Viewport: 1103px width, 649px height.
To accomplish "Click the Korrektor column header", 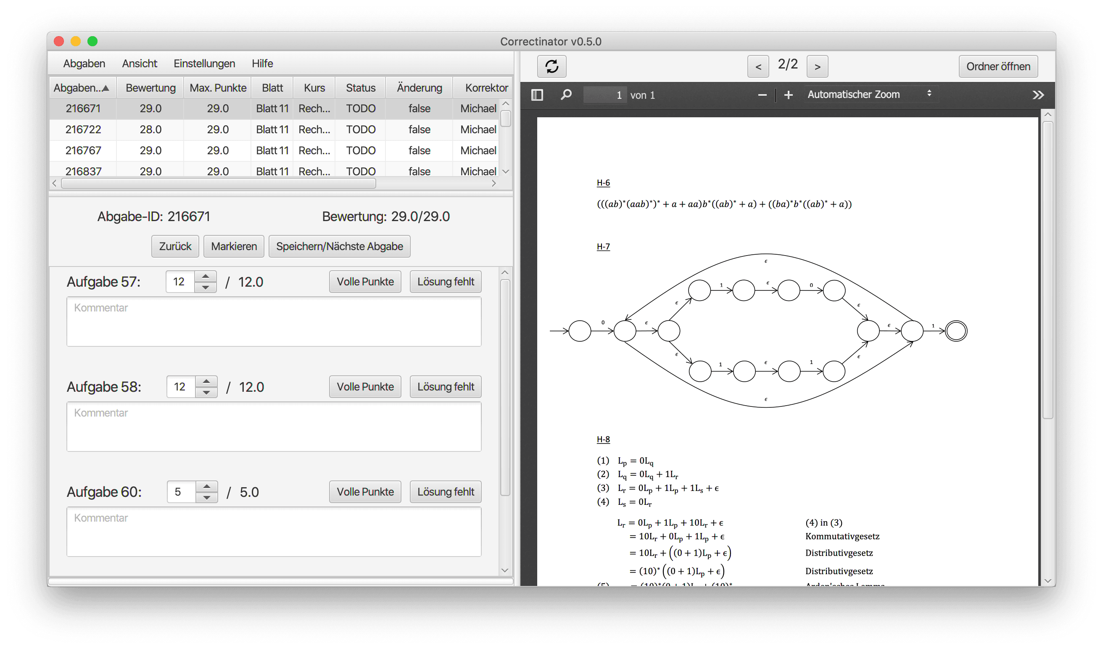I will pyautogui.click(x=483, y=88).
